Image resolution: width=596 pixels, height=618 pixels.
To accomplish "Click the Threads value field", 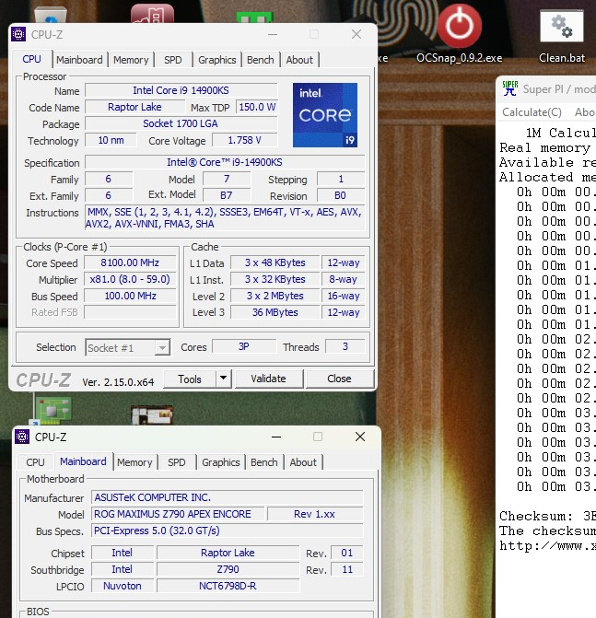I will pos(345,347).
